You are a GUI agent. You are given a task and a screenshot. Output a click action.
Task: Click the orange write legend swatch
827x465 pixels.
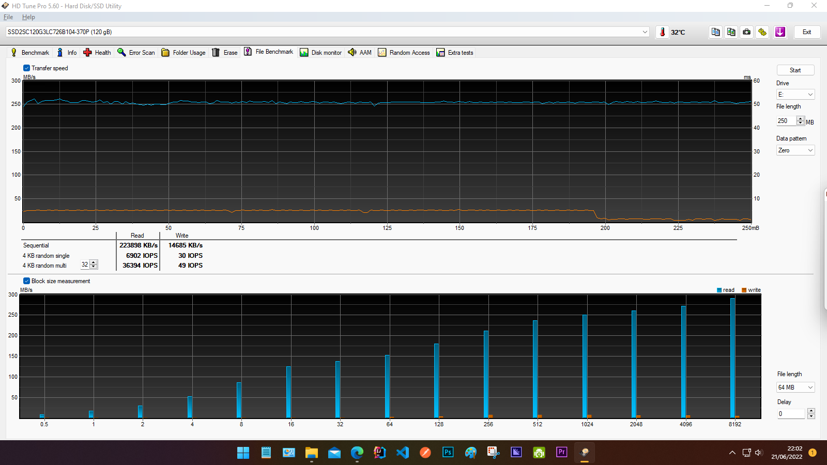pos(744,290)
